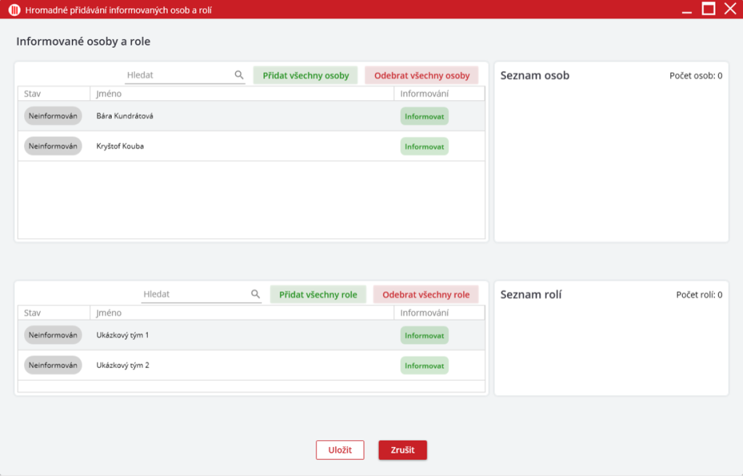The height and width of the screenshot is (476, 743).
Task: Click the search magnifier icon in roles panel
Action: click(x=255, y=294)
